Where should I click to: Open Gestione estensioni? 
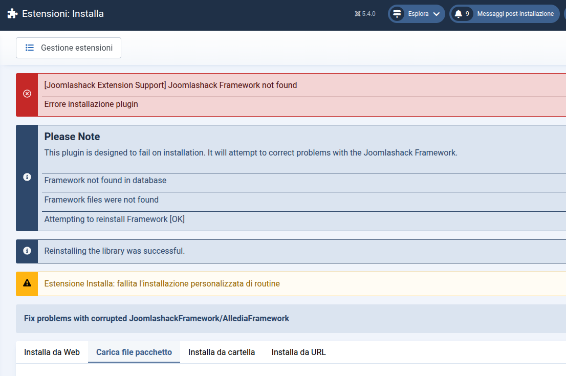(x=69, y=48)
